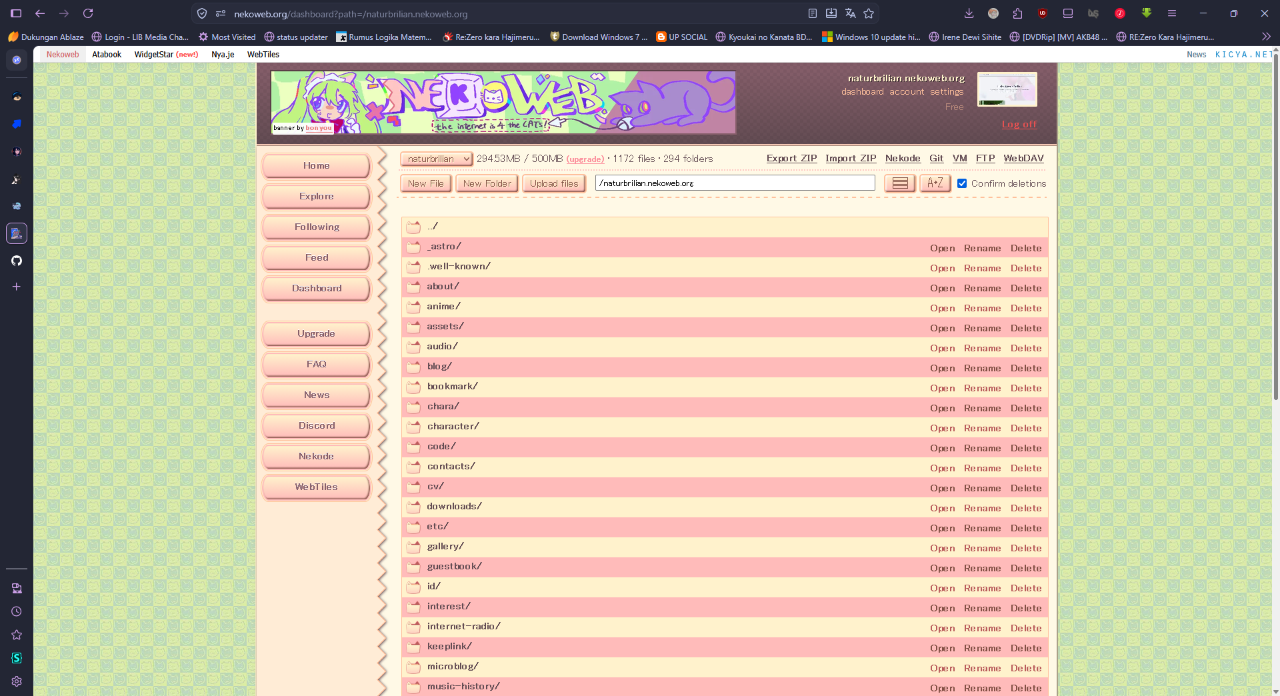
Task: Open the GitHub tab in the sidebar
Action: click(17, 261)
